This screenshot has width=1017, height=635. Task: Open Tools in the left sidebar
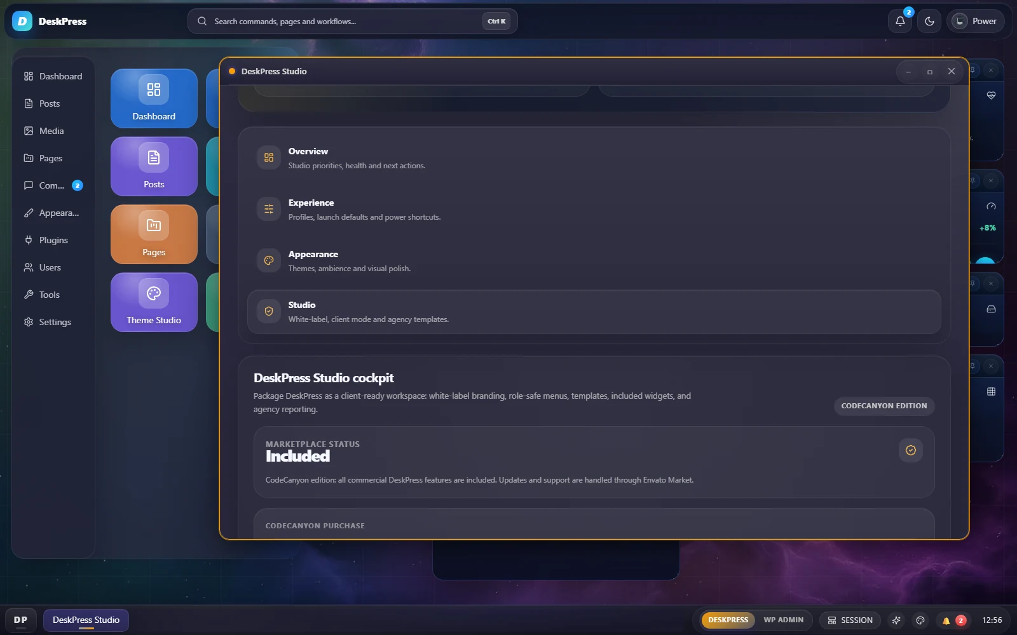(53, 295)
